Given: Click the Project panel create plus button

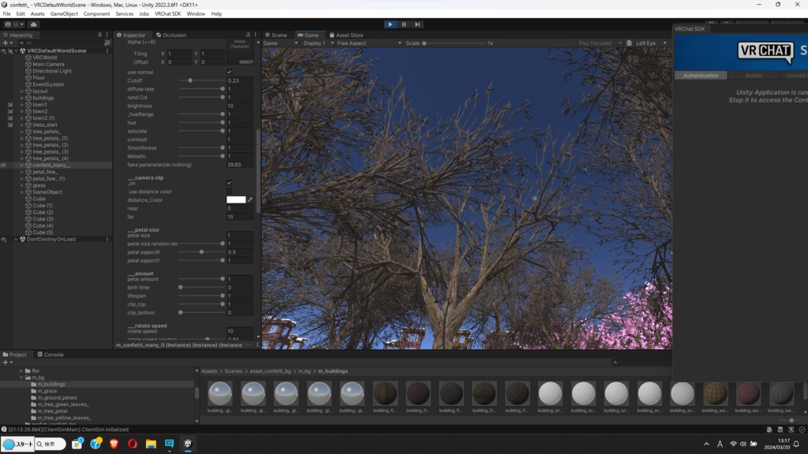Looking at the screenshot, I should pos(7,363).
